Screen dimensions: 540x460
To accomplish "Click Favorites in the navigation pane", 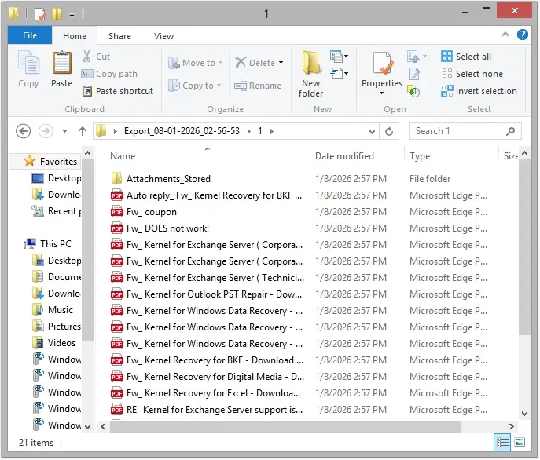I will 50,162.
